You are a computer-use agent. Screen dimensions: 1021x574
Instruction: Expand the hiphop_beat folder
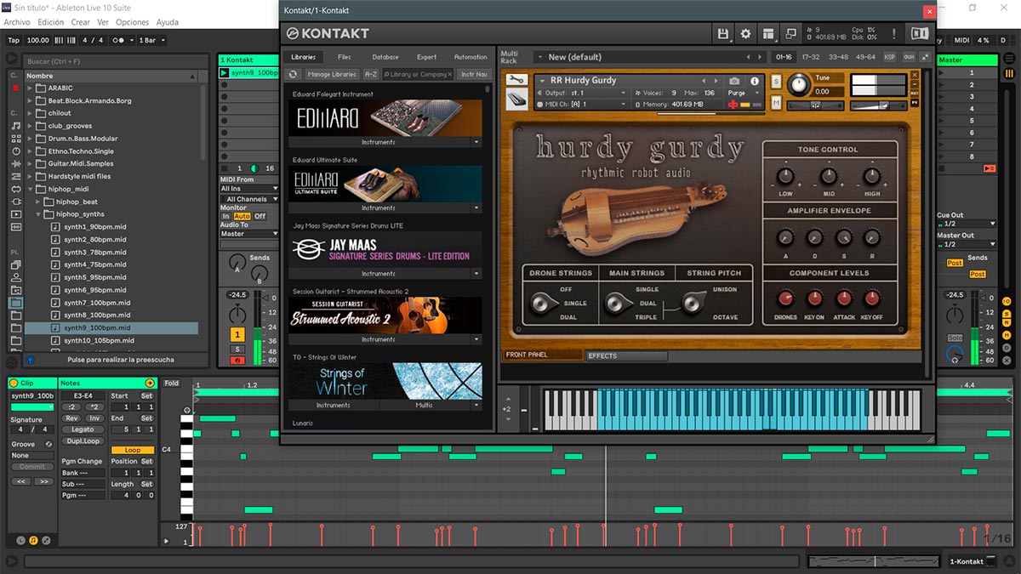(x=39, y=202)
